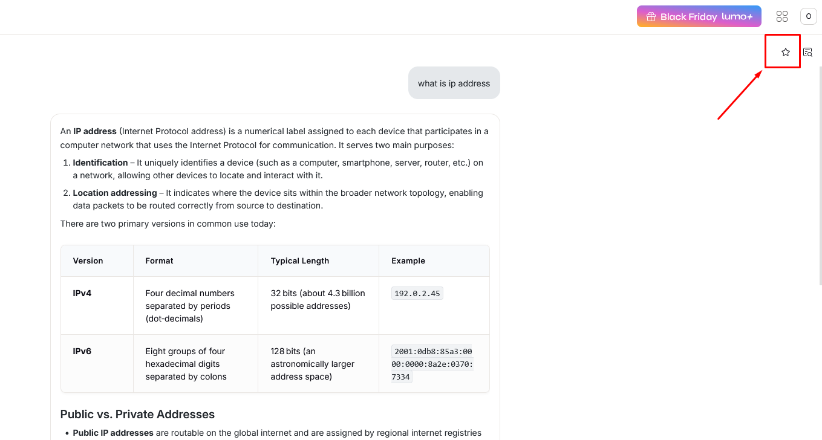Open the user account avatar "O"
This screenshot has width=822, height=440.
(x=809, y=16)
